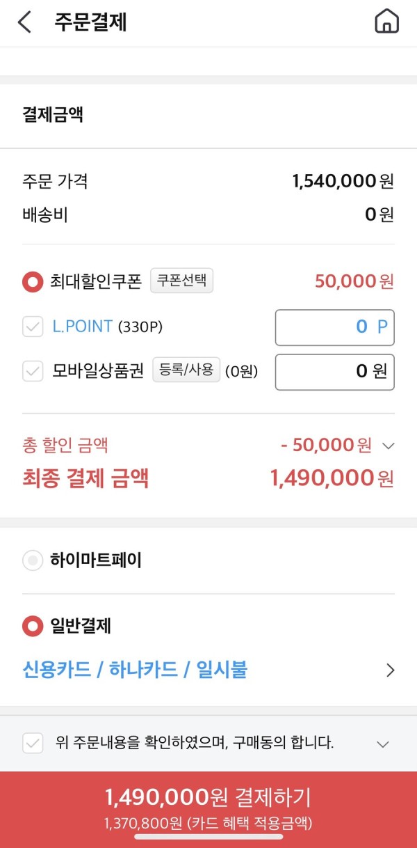Viewport: 417px width, 848px height.
Task: Expand the order agreement details chevron
Action: pos(383,744)
